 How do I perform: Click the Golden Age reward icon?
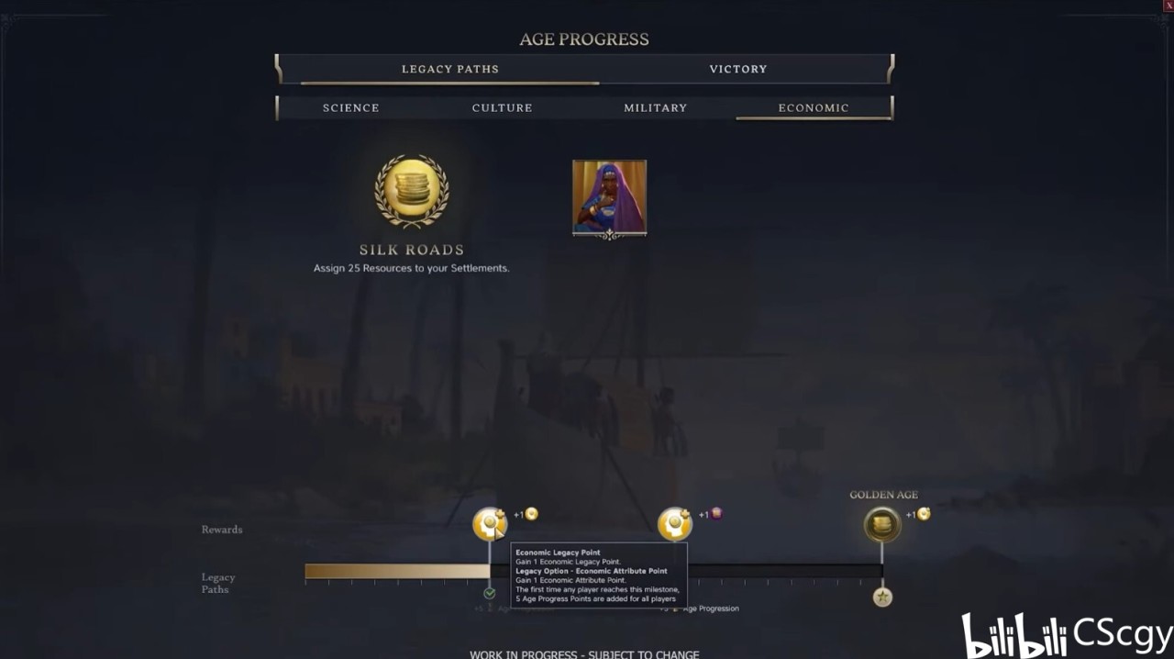coord(882,524)
